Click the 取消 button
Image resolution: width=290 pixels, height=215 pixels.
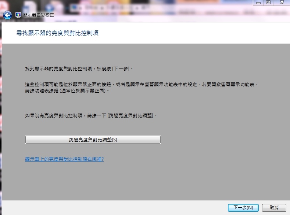tap(274, 208)
